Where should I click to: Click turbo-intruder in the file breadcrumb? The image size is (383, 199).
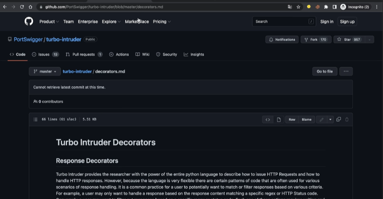click(77, 71)
